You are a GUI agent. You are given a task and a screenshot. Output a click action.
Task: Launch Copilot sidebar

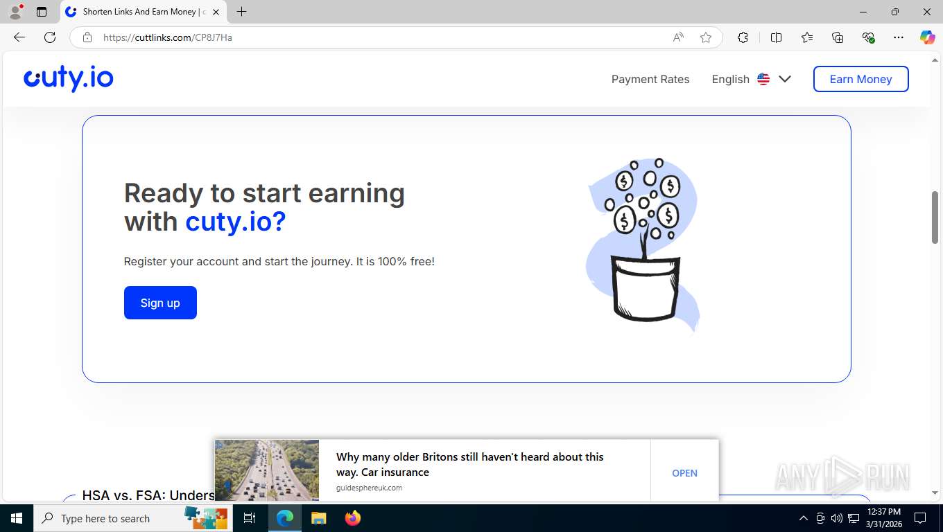(x=927, y=37)
